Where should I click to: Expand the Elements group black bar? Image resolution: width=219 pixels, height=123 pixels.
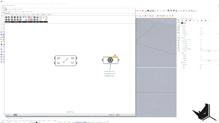click(16, 22)
